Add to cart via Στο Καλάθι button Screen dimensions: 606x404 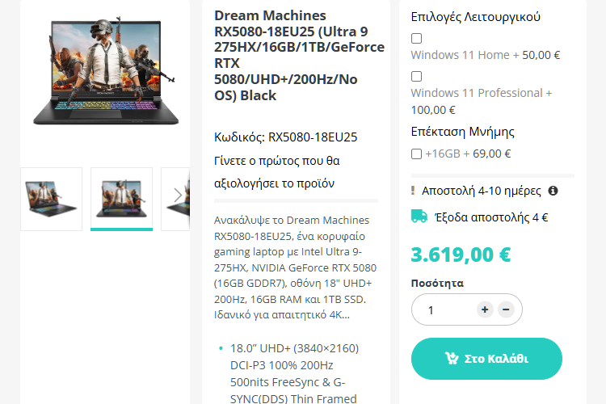click(486, 359)
